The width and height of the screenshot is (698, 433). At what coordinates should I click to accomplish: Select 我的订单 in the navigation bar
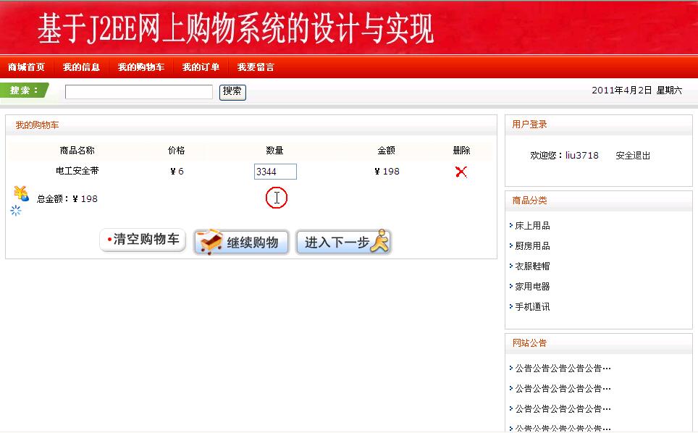[x=201, y=67]
